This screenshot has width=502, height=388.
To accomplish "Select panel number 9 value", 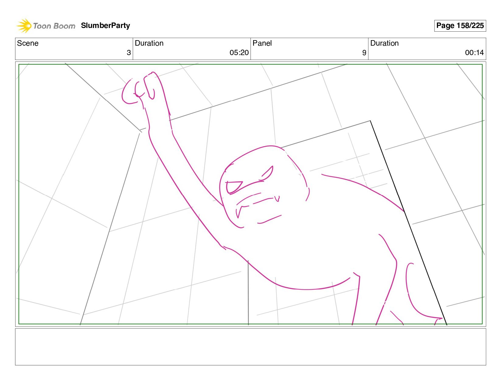I will tap(364, 53).
